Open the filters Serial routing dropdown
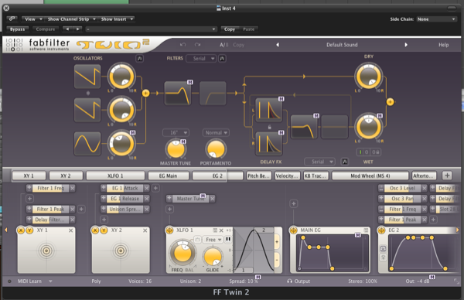 click(x=202, y=58)
